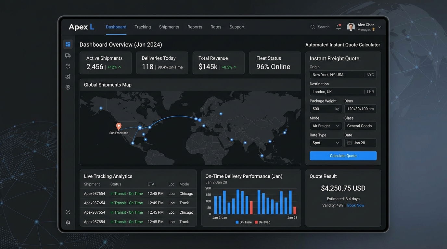447x249 pixels.
Task: Click the Origin field New York, NY, USA
Action: [343, 75]
